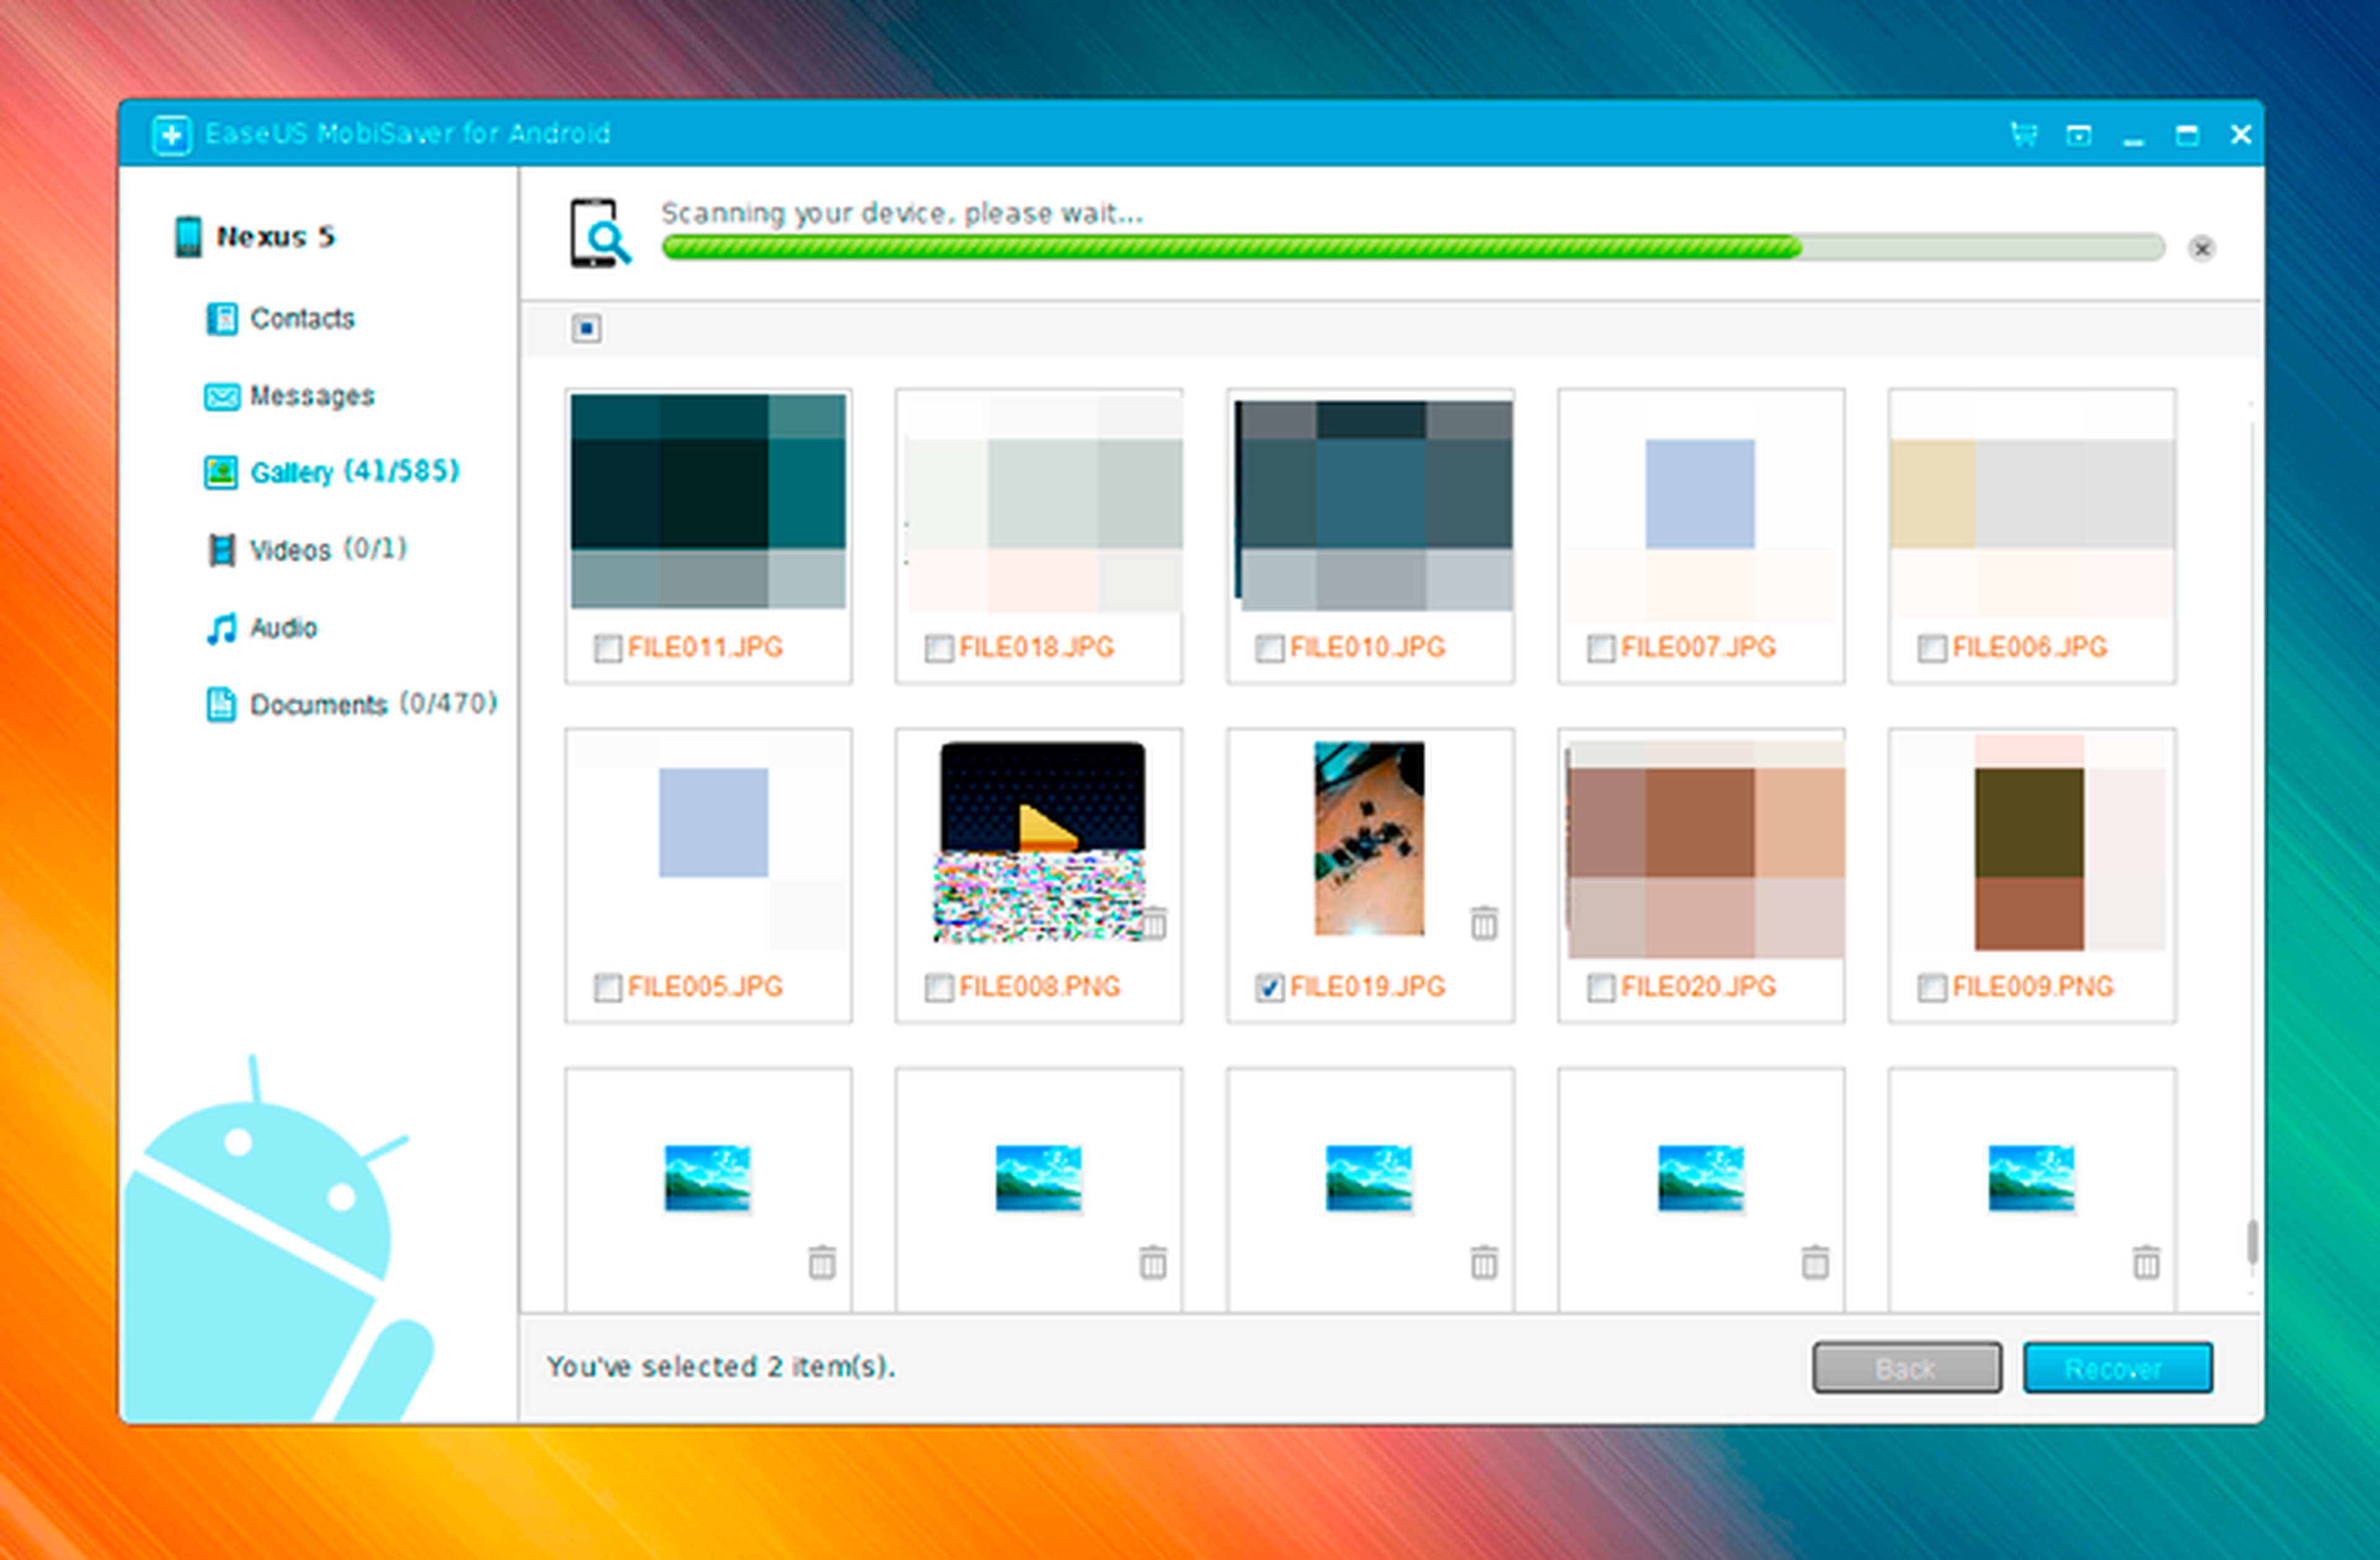This screenshot has width=2380, height=1560.
Task: Click the FILE008.PNG file name
Action: coord(1040,988)
